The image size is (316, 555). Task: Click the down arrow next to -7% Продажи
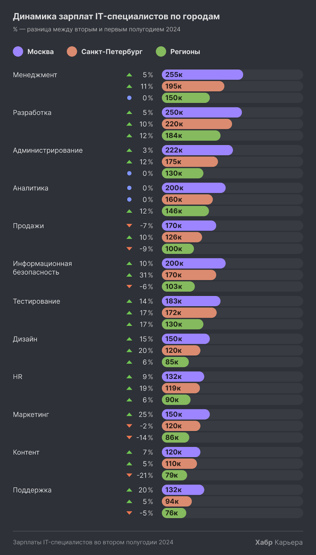[x=129, y=226]
